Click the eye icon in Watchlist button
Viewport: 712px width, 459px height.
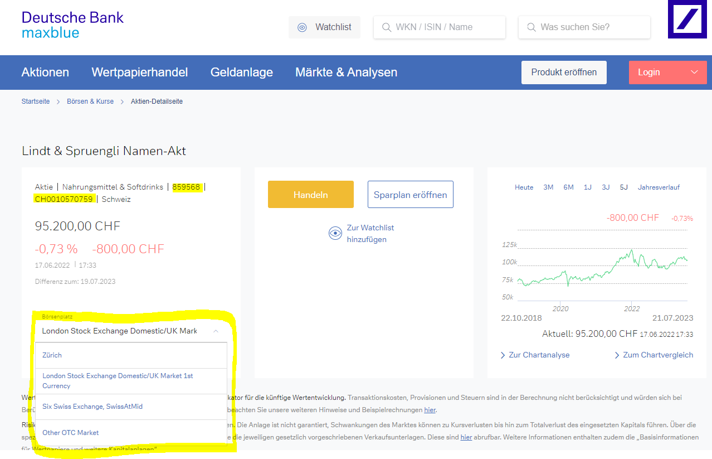coord(302,27)
